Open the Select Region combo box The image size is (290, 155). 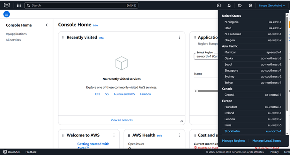(206, 56)
